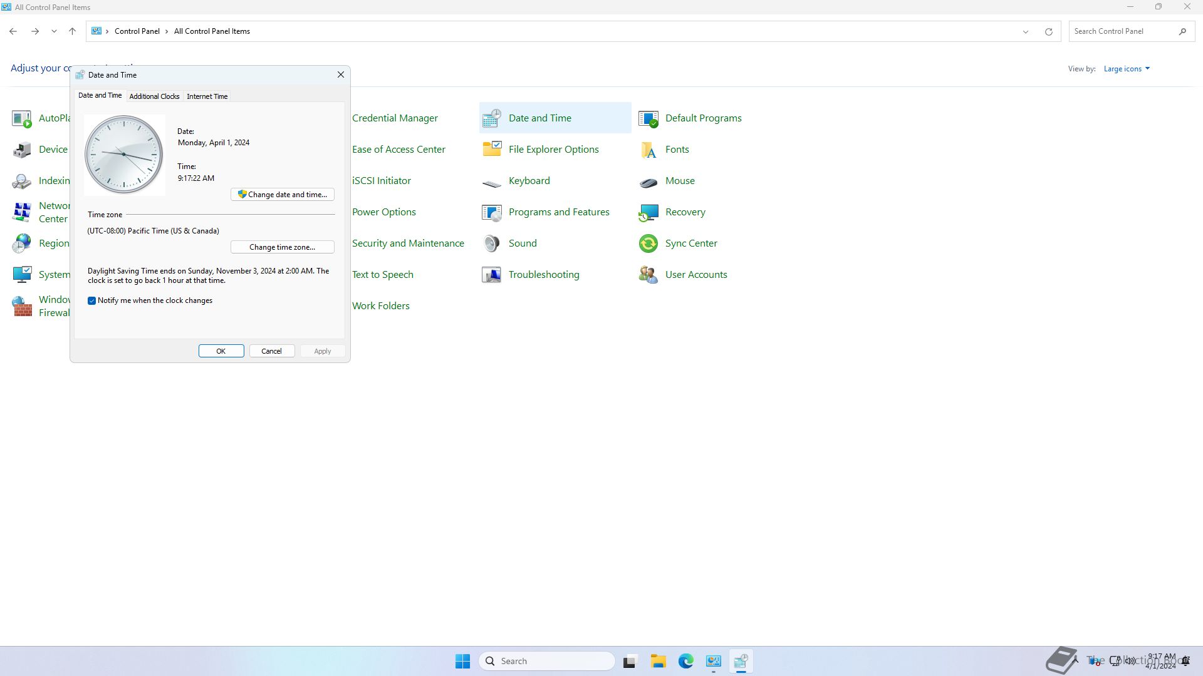Switch to the Internet Time tab
1203x676 pixels.
[x=207, y=96]
